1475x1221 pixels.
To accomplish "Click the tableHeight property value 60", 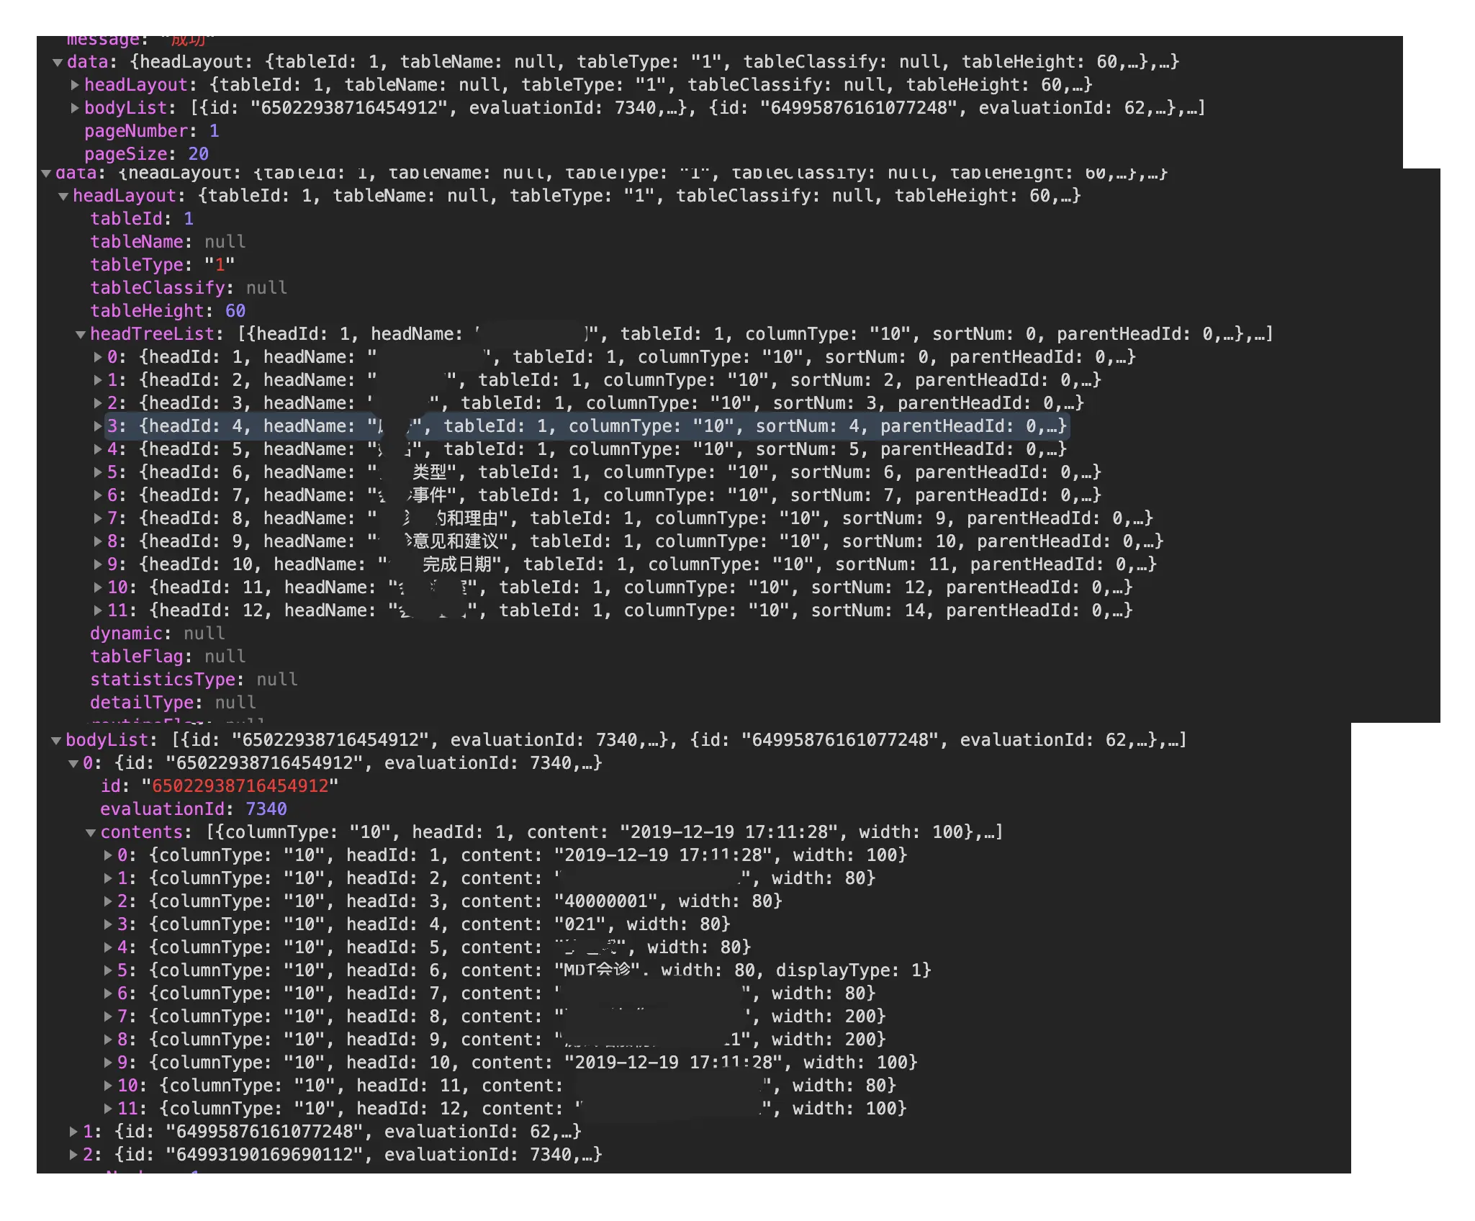I will coord(235,312).
